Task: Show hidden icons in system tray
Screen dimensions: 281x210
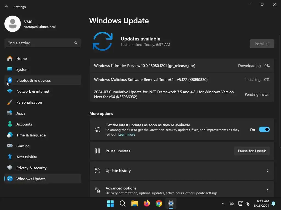Action: click(223, 203)
